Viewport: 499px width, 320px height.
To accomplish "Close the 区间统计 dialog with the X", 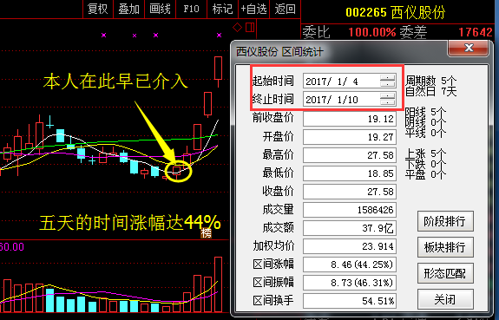I will [x=468, y=49].
